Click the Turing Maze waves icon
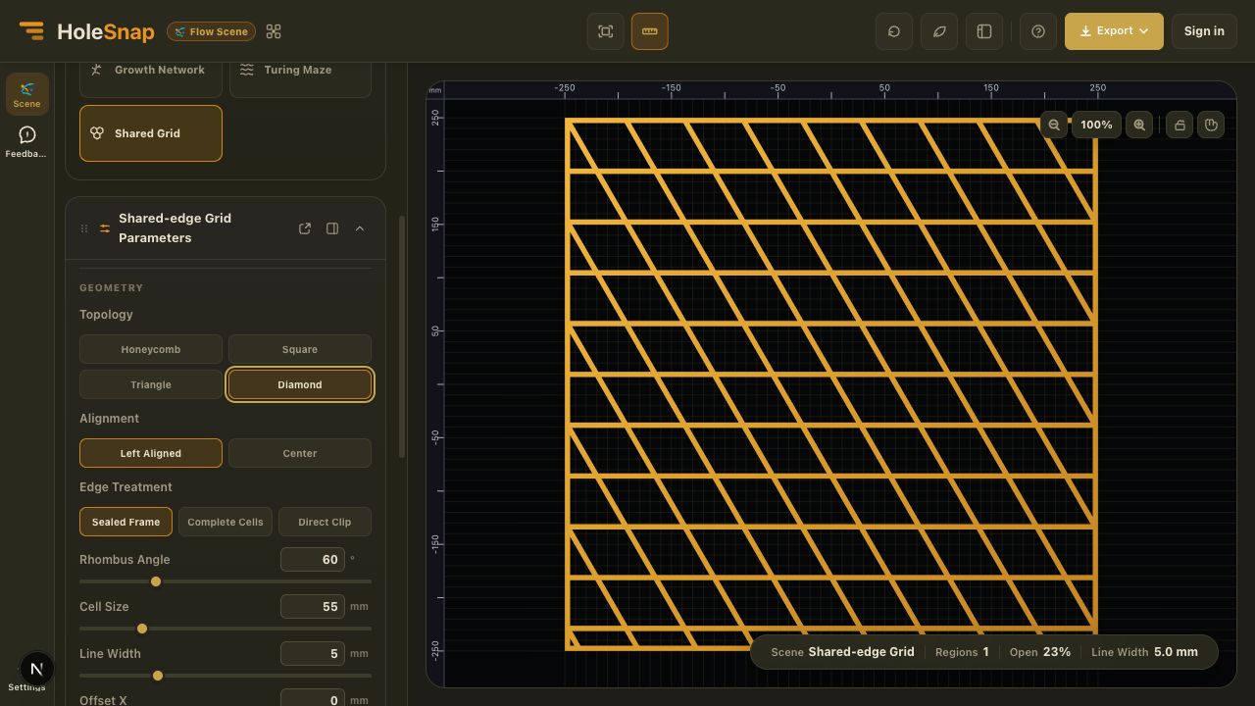 tap(246, 70)
